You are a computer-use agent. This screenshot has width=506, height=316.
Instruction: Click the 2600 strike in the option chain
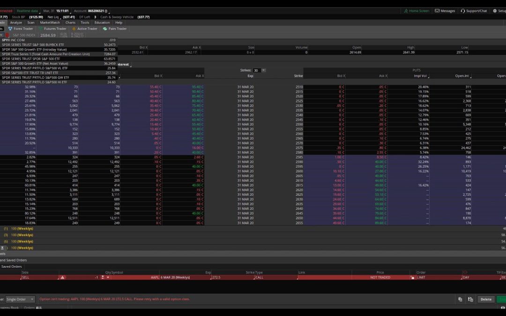299,171
